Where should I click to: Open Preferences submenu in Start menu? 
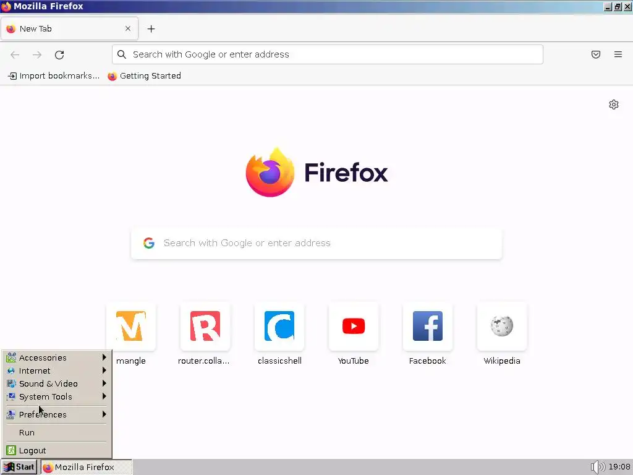coord(56,414)
